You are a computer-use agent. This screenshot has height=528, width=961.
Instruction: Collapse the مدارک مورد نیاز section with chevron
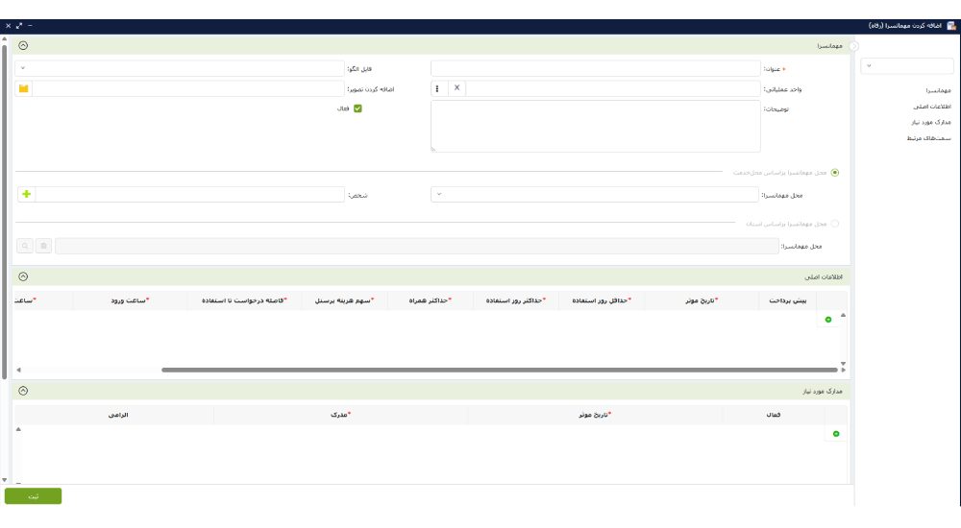(23, 390)
